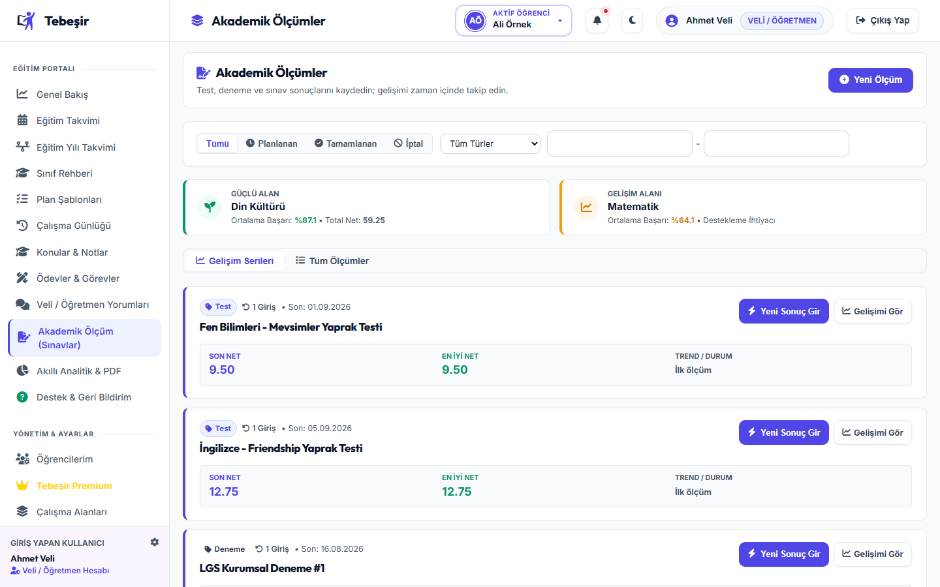Select the Tamamlanan status filter
The width and height of the screenshot is (940, 587).
345,143
